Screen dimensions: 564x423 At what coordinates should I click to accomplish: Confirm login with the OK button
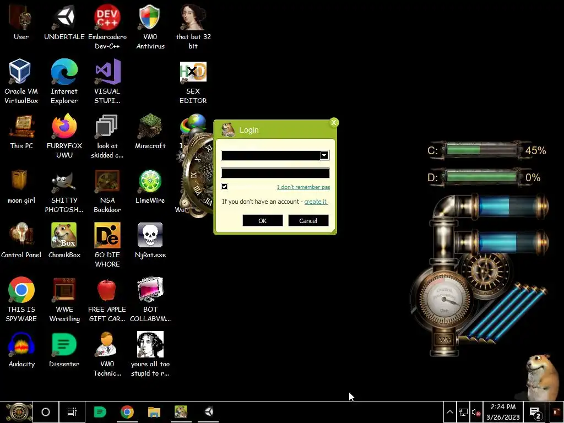click(x=263, y=220)
